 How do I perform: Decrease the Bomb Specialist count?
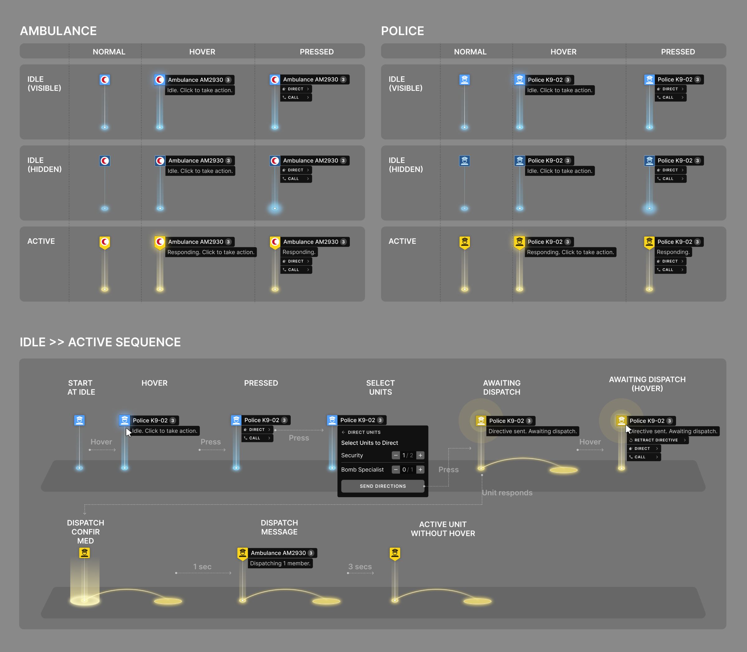[x=396, y=469]
